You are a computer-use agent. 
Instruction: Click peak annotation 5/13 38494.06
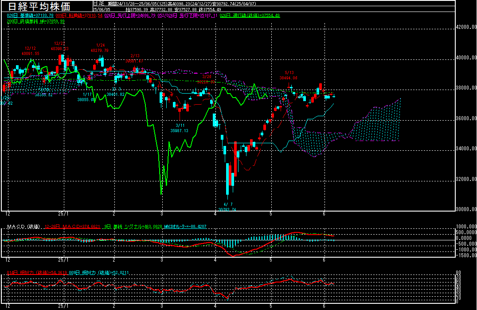[289, 75]
